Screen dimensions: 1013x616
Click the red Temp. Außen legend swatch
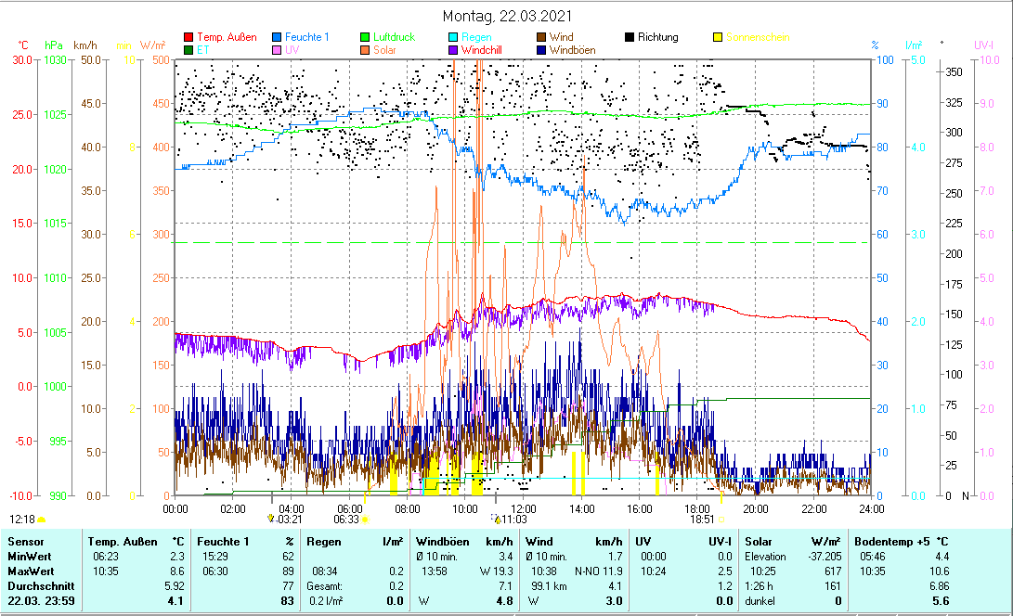[x=189, y=37]
